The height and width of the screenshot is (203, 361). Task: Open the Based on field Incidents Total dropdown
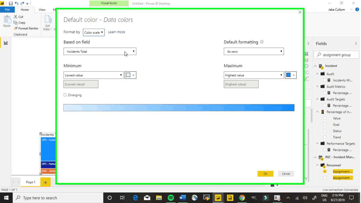point(100,51)
